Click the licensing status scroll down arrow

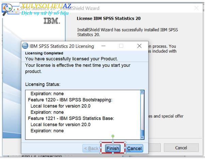click(142, 138)
